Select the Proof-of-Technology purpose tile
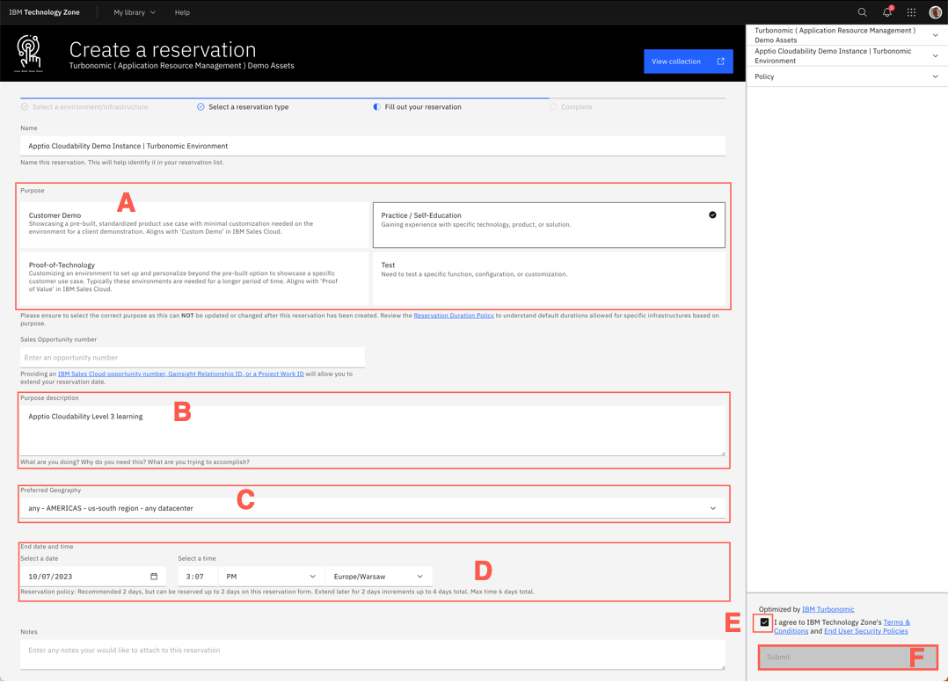The image size is (948, 683). pos(194,279)
